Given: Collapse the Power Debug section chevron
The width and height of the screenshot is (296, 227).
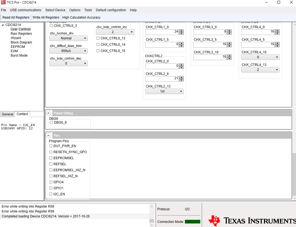Looking at the screenshot, I should pos(48,113).
